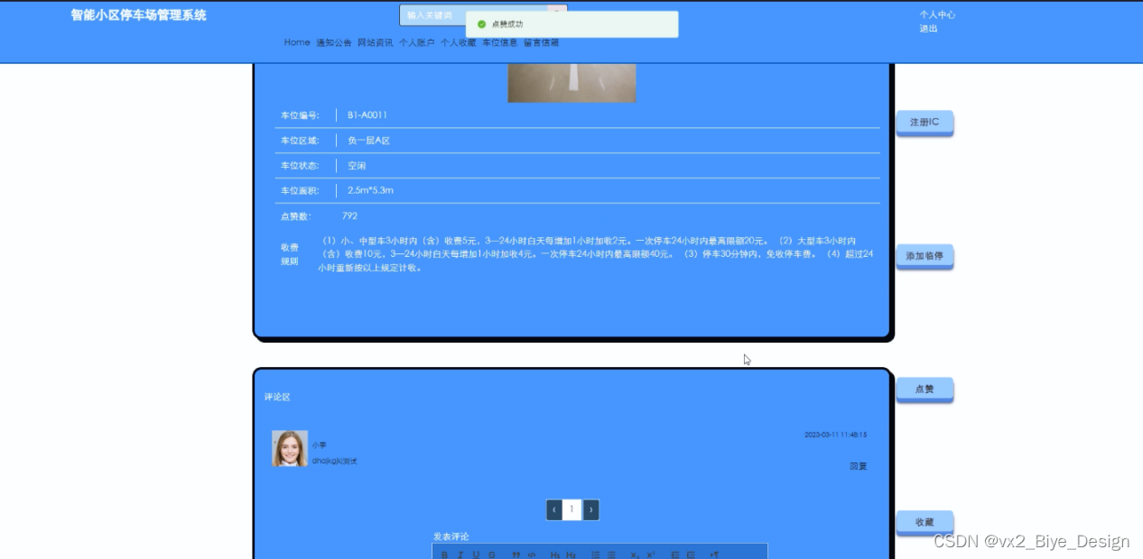Screen dimensions: 1143x559
Task: Click the 注册IC button
Action: point(925,122)
